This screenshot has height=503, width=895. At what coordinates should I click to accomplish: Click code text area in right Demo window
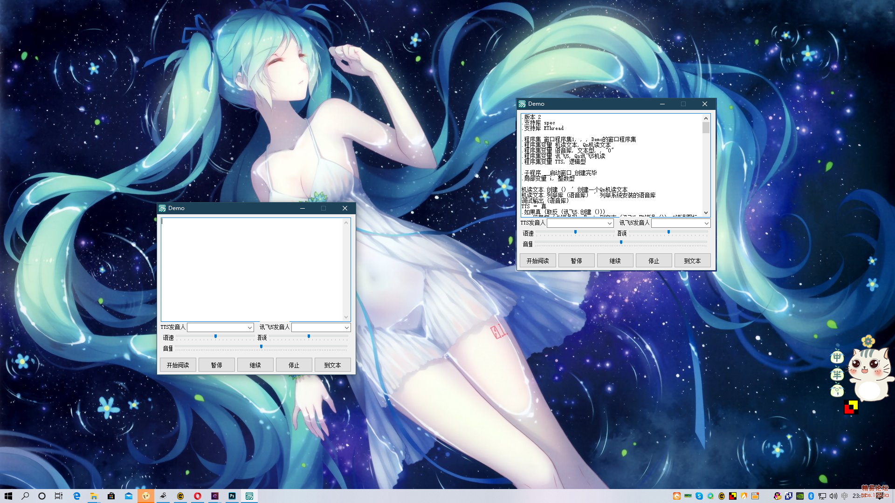(612, 165)
